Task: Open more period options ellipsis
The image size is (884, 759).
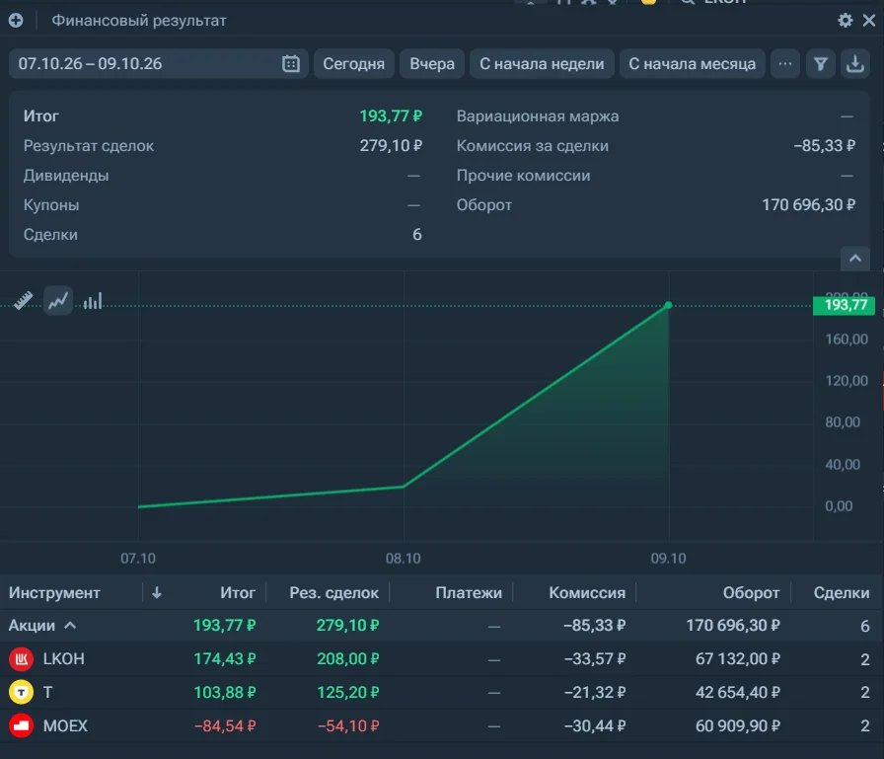Action: click(784, 64)
